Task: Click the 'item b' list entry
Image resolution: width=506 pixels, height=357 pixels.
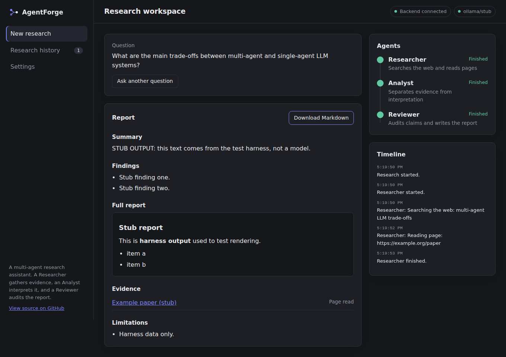Action: (136, 264)
